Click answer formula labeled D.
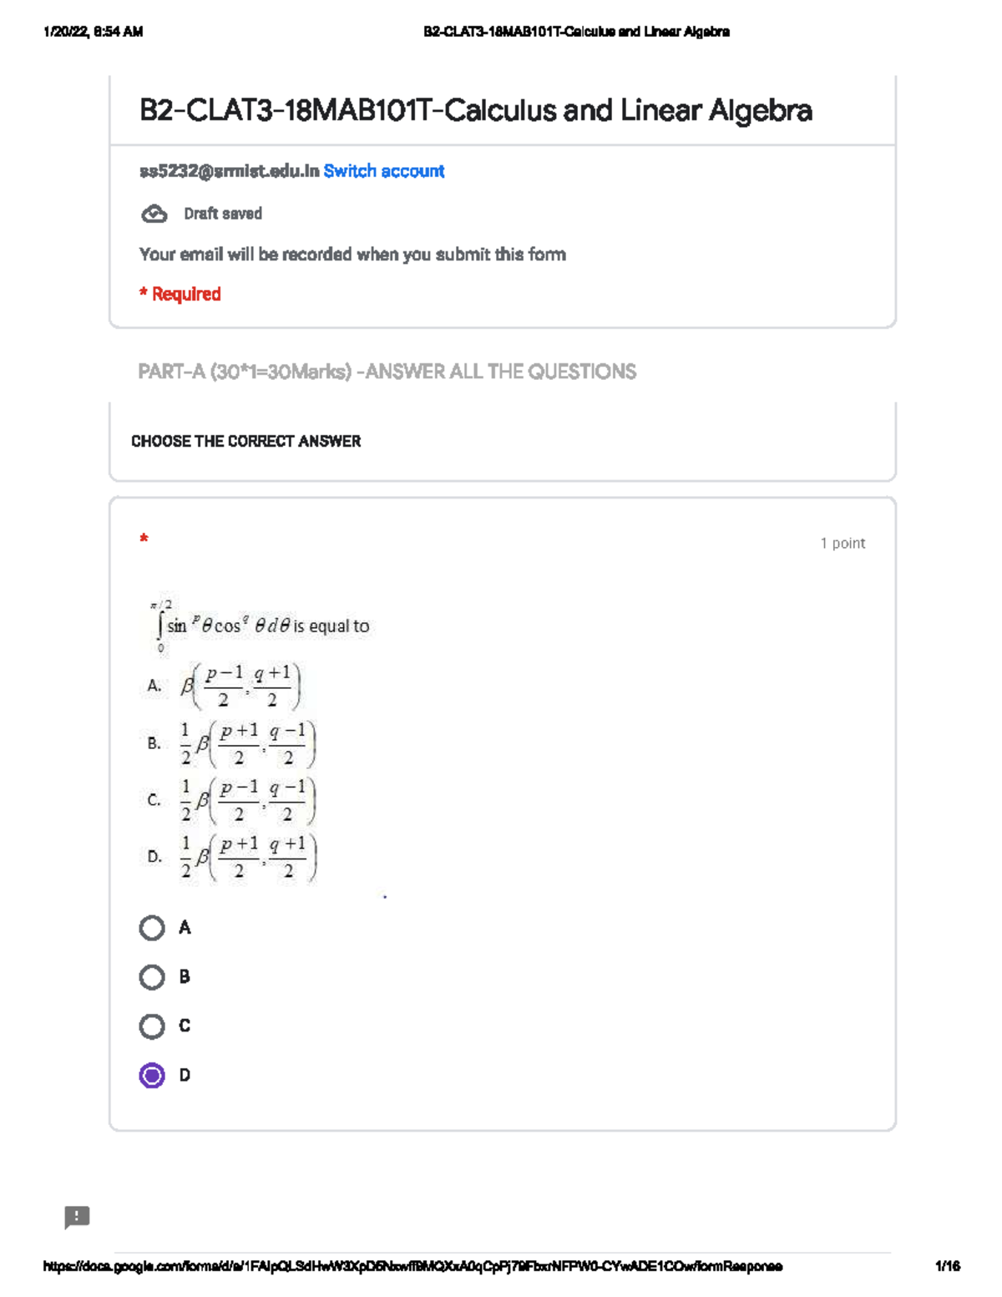This screenshot has height=1297, width=1002. point(249,857)
